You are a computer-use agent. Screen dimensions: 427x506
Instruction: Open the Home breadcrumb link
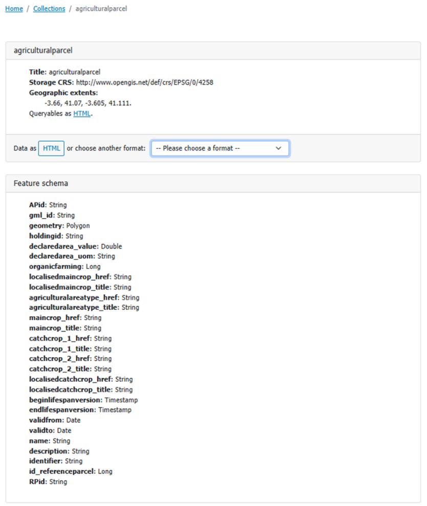click(14, 9)
